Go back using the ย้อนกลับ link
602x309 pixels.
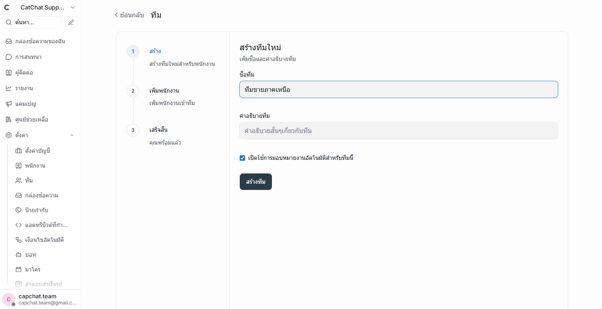point(129,15)
